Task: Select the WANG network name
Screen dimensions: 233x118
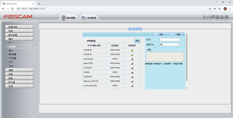Action: (86, 72)
